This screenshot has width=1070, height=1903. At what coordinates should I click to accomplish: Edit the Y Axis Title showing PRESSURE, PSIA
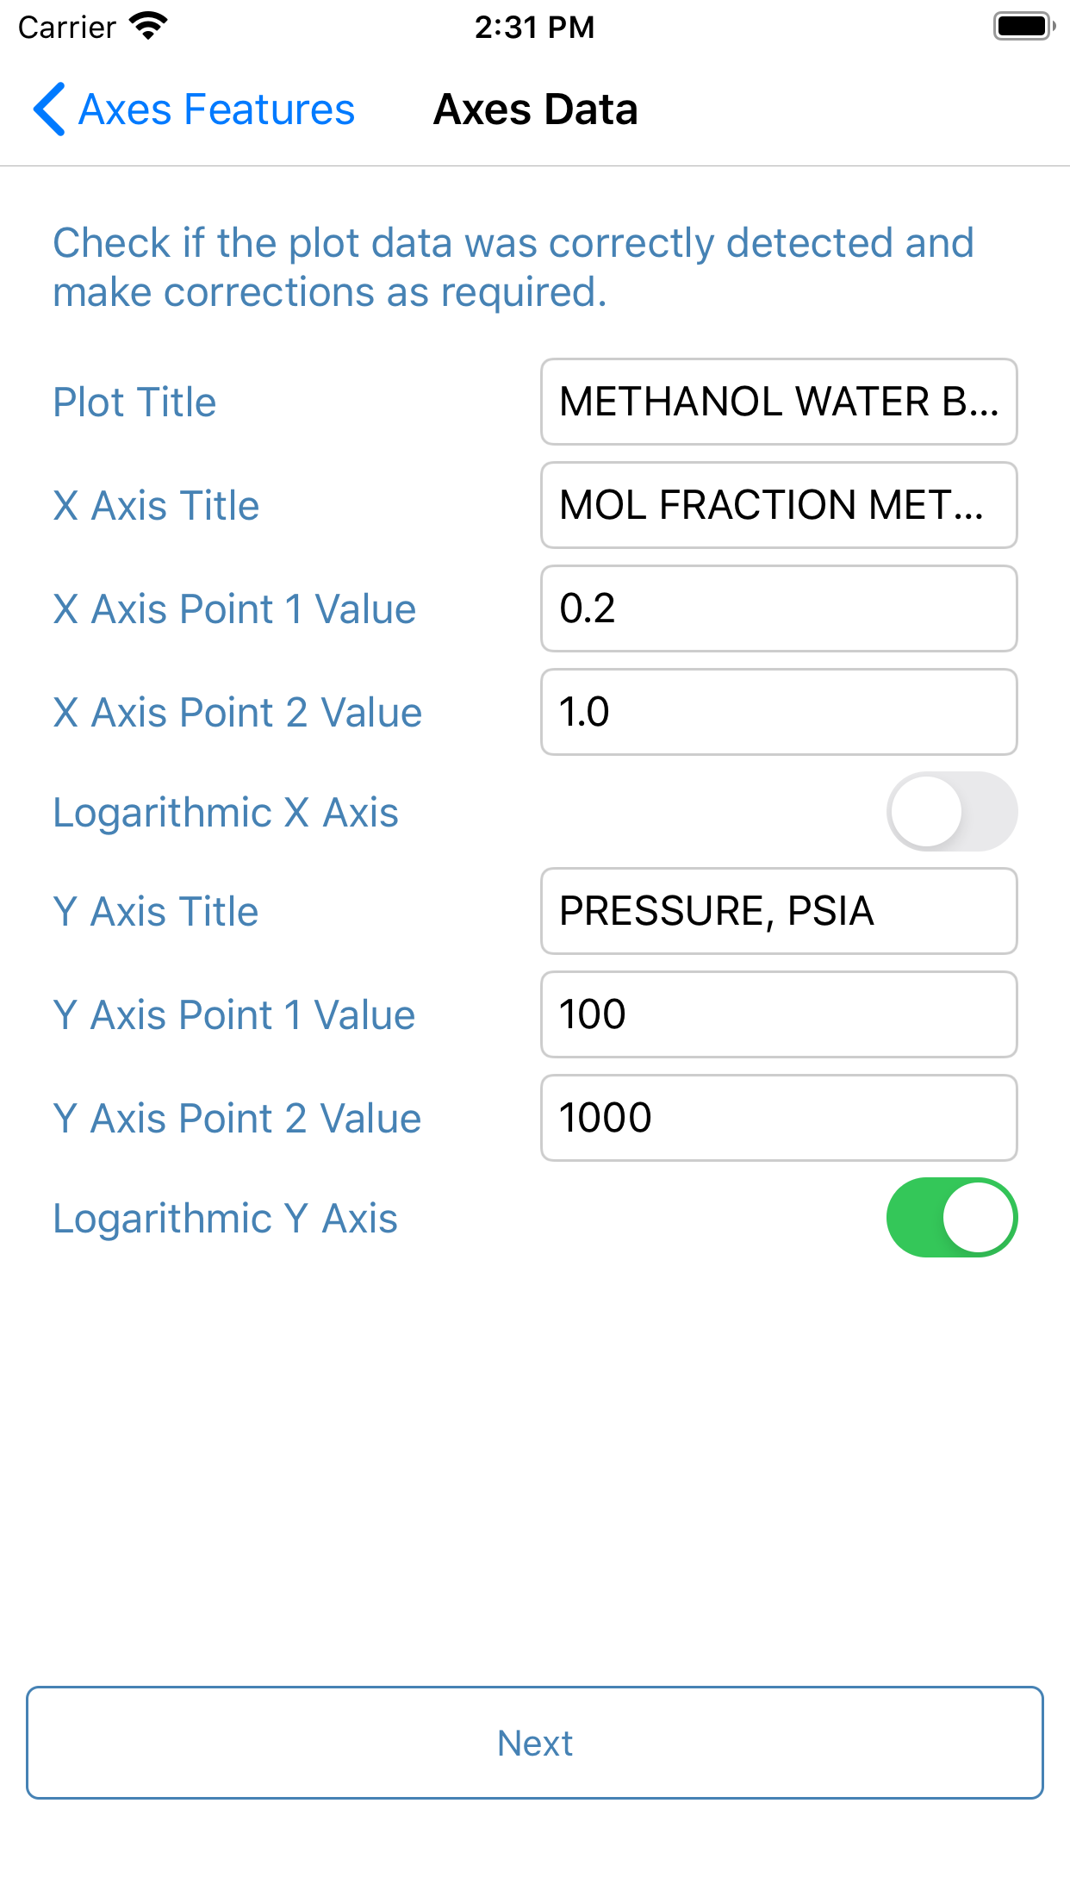click(x=778, y=911)
